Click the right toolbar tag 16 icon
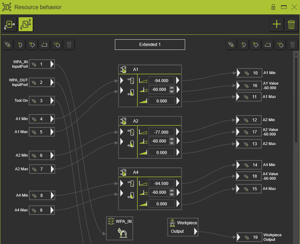The image size is (300, 244). point(255,45)
